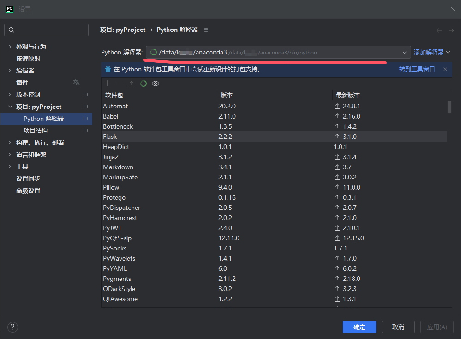
Task: Expand the 工具 section
Action: (10, 167)
